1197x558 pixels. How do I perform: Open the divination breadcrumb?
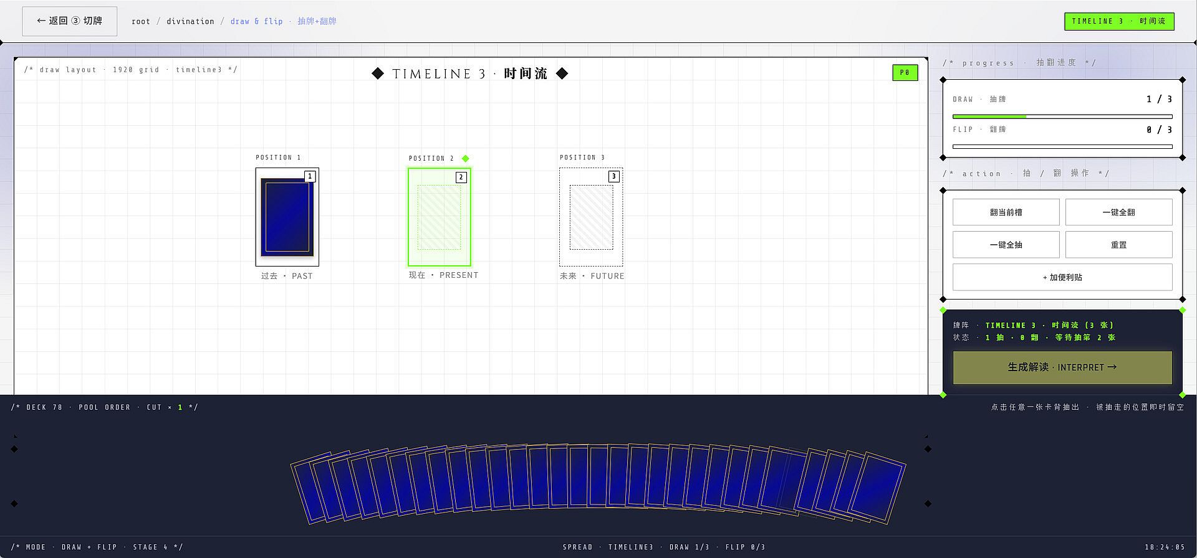coord(190,21)
